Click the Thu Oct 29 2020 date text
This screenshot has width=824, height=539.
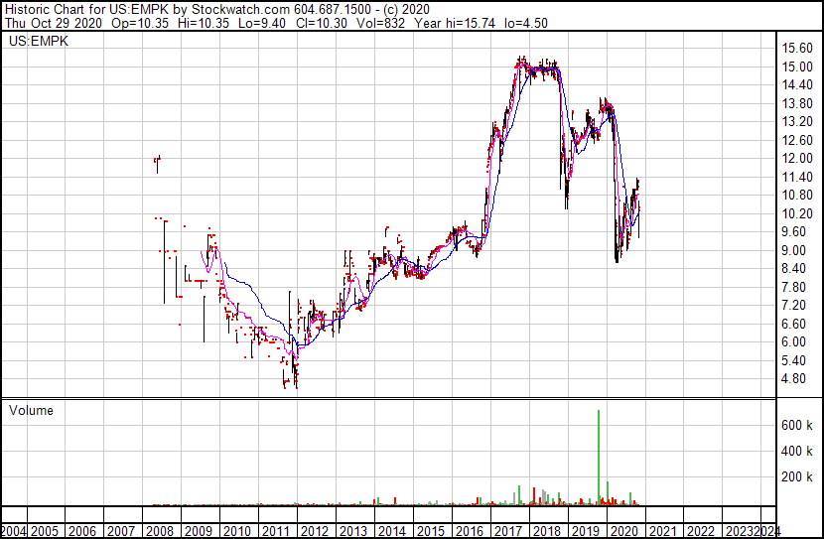click(x=50, y=23)
